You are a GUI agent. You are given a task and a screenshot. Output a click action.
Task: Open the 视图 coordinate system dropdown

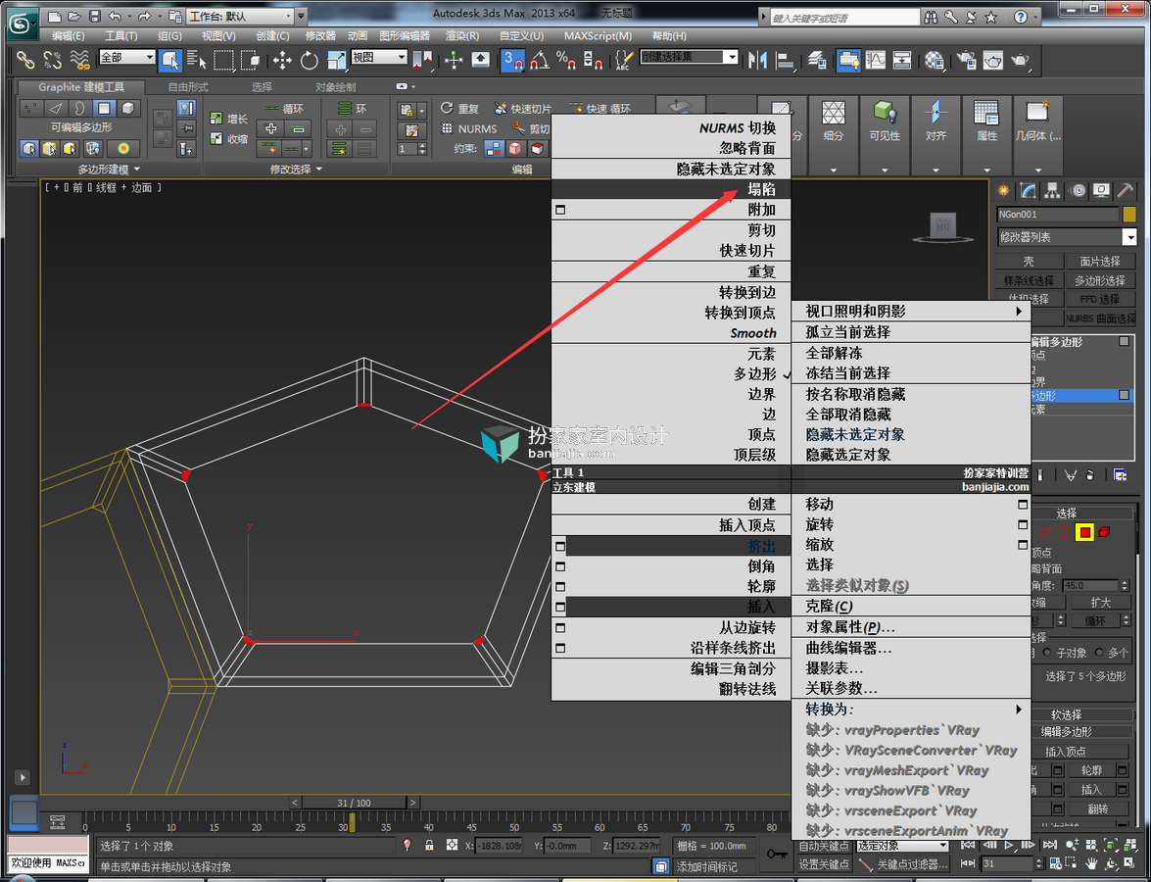(379, 57)
